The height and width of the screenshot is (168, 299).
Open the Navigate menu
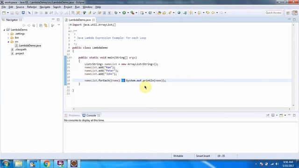(x=45, y=7)
